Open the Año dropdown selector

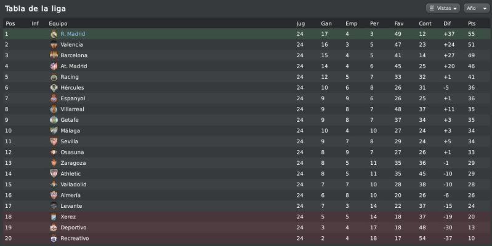pos(476,8)
